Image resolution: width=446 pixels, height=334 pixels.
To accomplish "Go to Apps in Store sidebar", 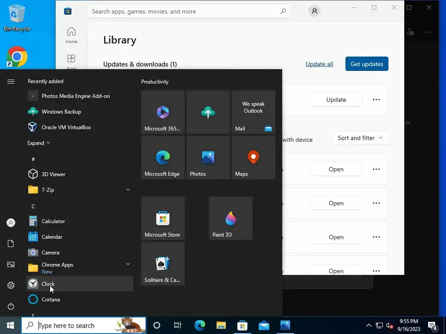I will 71,61.
